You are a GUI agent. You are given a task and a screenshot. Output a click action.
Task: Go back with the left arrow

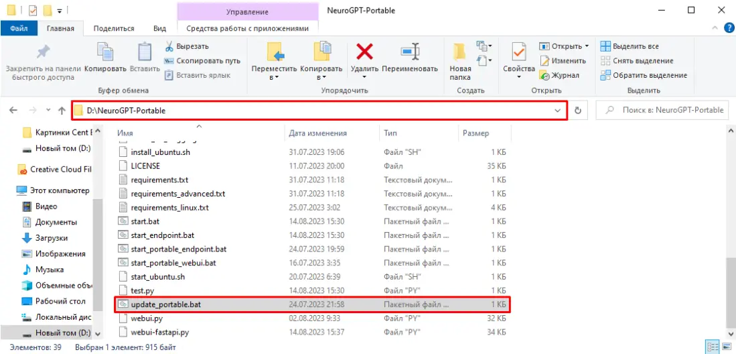click(13, 111)
